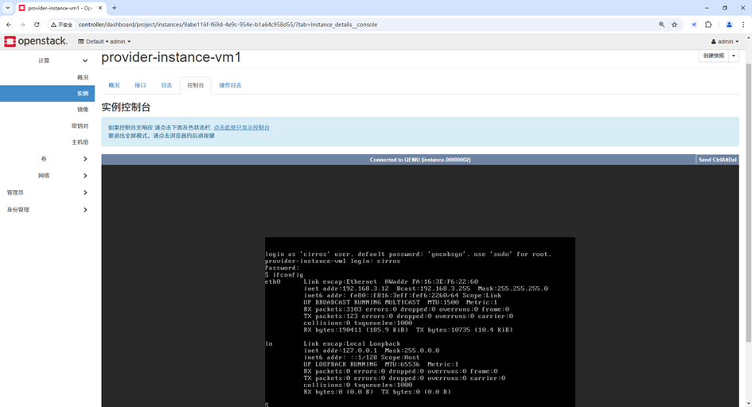The width and height of the screenshot is (752, 407).
Task: Click the link to show only the console
Action: click(x=241, y=127)
